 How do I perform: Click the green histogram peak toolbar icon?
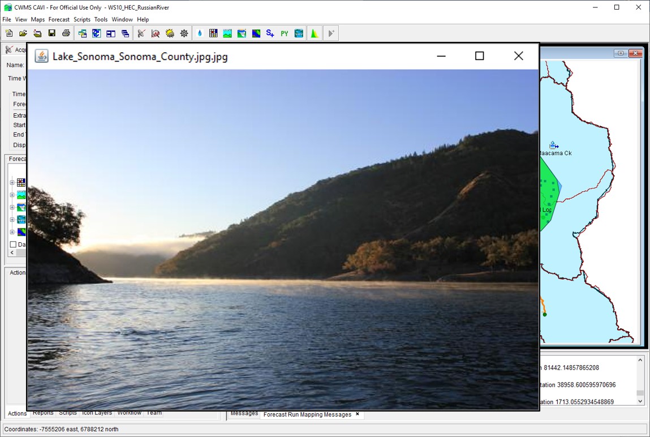(315, 33)
